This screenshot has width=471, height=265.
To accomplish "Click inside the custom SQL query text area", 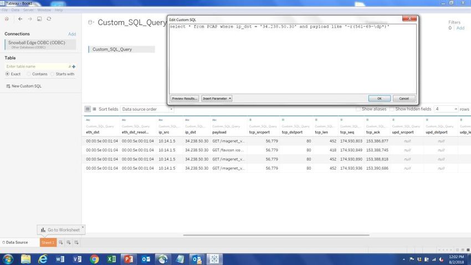I will 293,59.
